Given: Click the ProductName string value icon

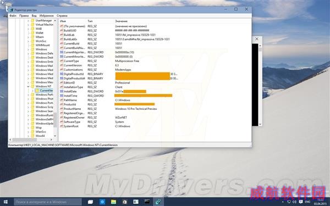Looking at the screenshot, I should (x=62, y=109).
